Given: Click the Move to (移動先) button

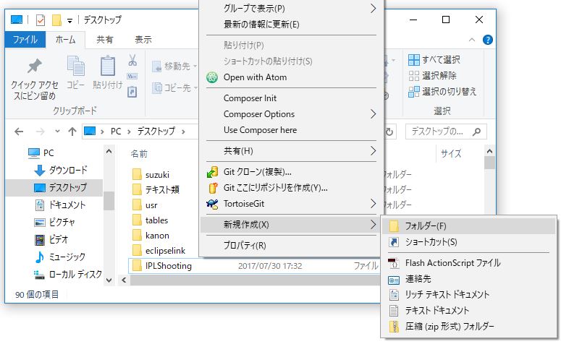Looking at the screenshot, I should point(175,66).
